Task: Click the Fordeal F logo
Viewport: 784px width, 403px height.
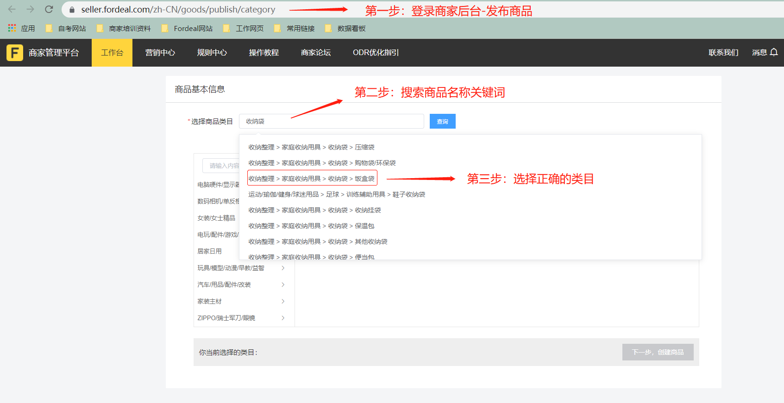Action: (15, 53)
